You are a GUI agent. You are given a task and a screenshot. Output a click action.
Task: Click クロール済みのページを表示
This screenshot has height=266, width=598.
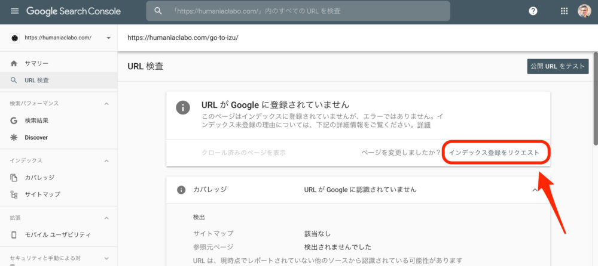tap(244, 153)
